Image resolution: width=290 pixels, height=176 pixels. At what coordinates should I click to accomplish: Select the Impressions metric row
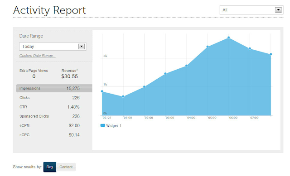[54, 88]
